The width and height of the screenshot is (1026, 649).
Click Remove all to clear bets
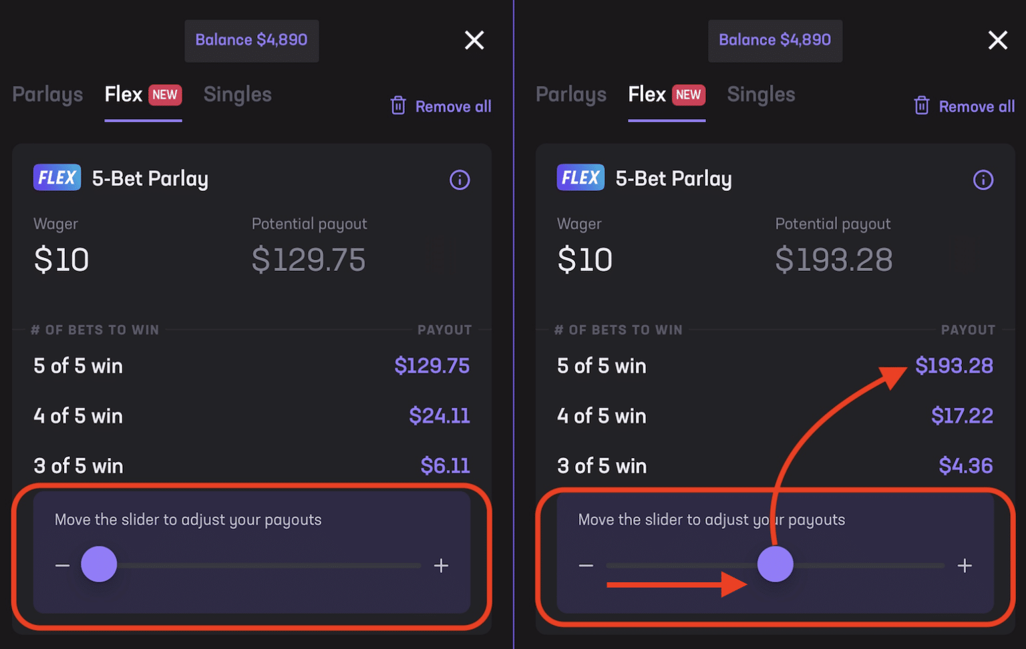pyautogui.click(x=453, y=105)
